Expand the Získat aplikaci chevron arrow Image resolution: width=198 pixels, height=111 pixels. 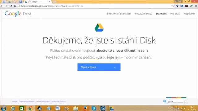coord(115,67)
